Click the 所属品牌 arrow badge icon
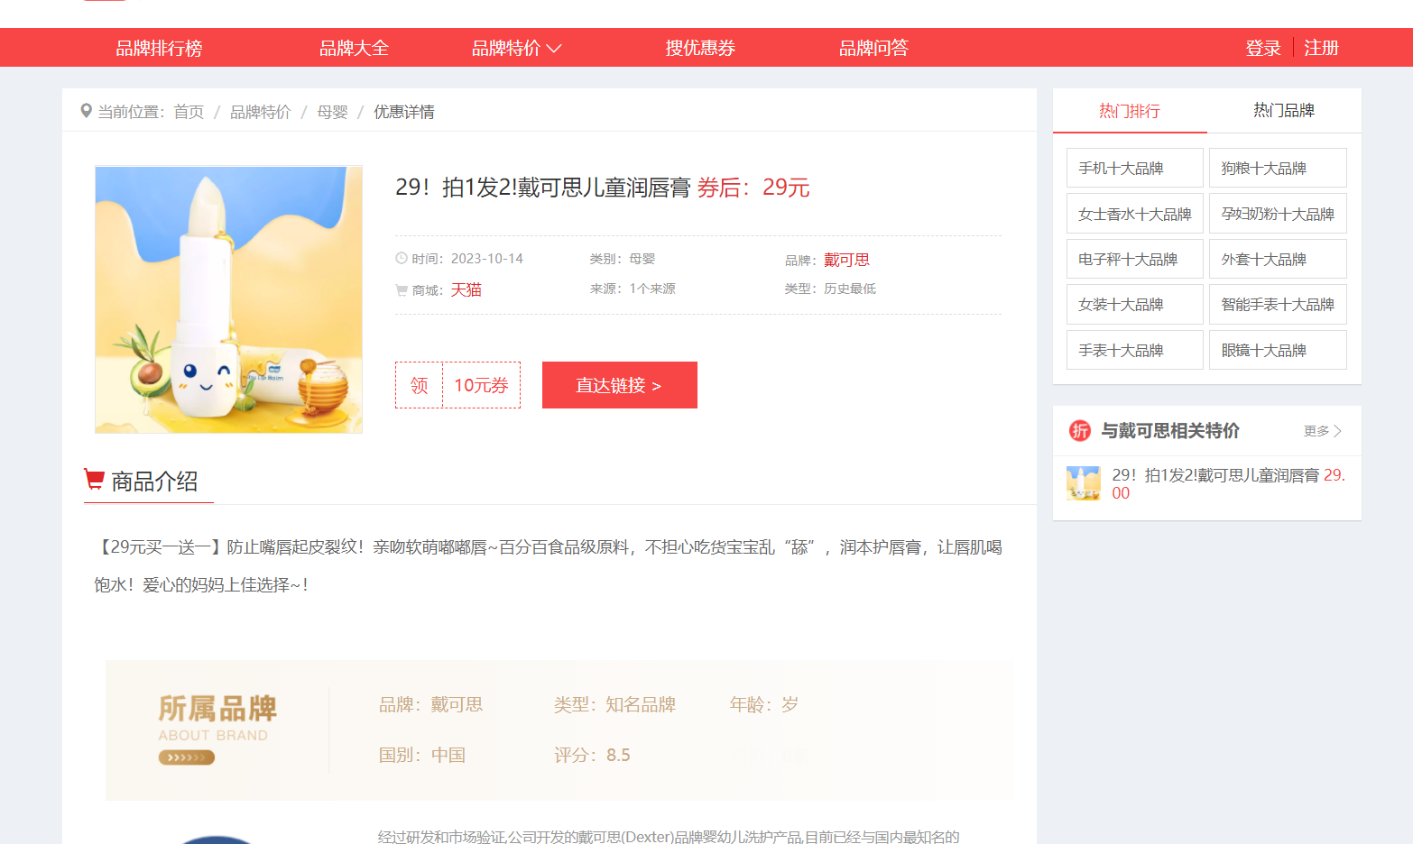The width and height of the screenshot is (1413, 844). coord(186,757)
